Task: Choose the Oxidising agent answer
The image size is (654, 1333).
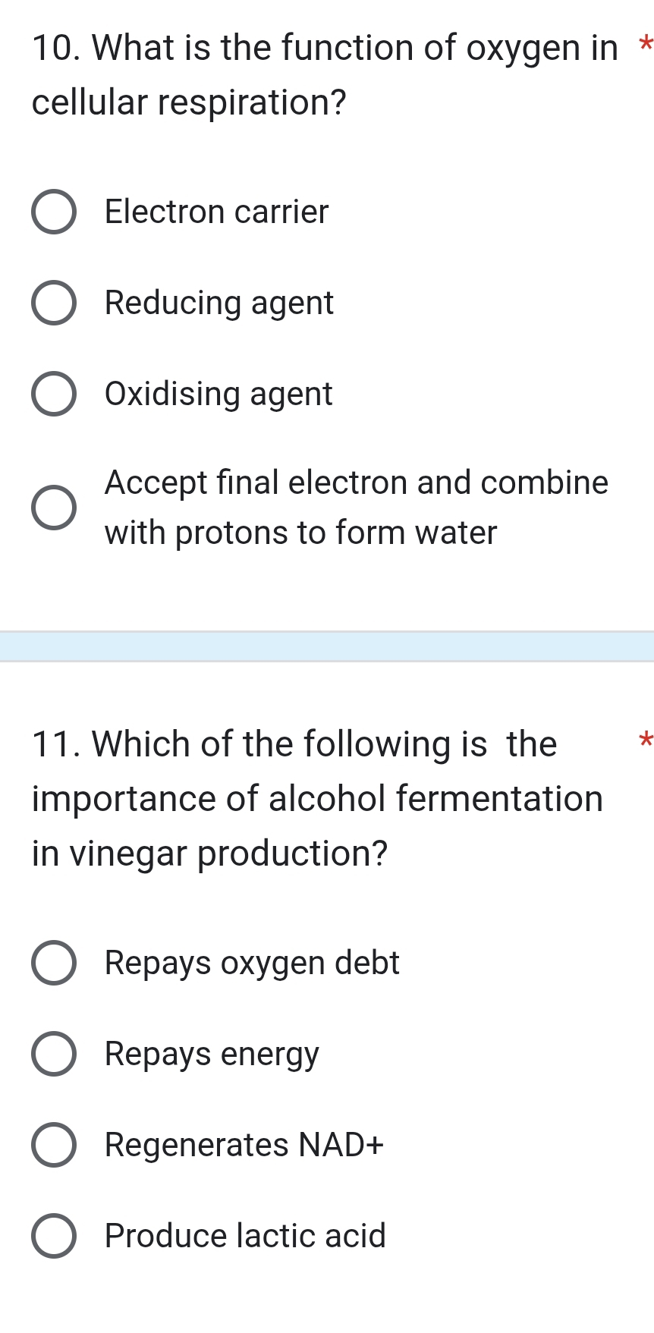Action: pyautogui.click(x=54, y=394)
